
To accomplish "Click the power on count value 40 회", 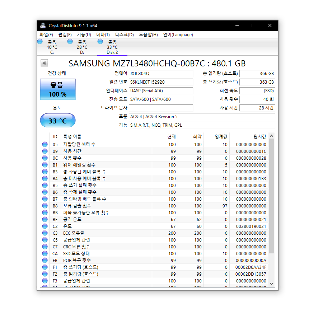I will [257, 99].
